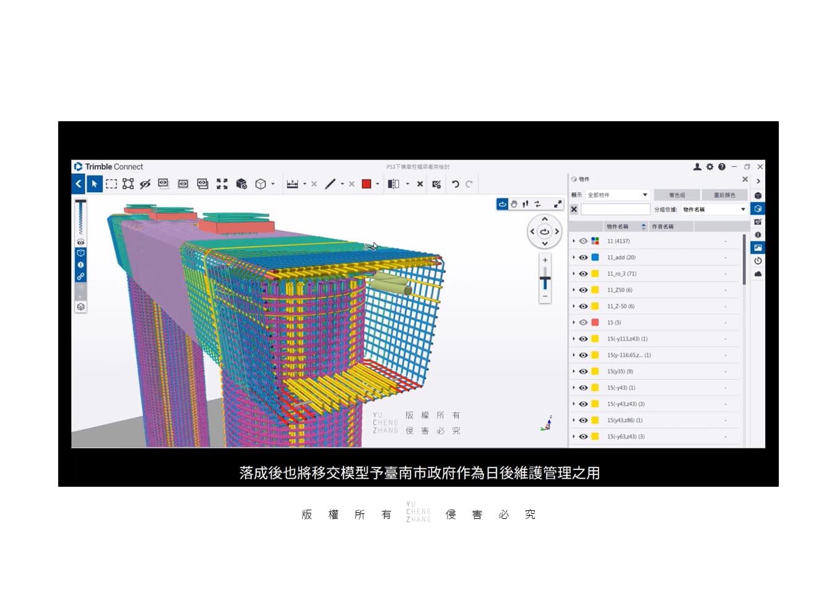The height and width of the screenshot is (608, 837).
Task: Open the user account icon
Action: [x=697, y=166]
